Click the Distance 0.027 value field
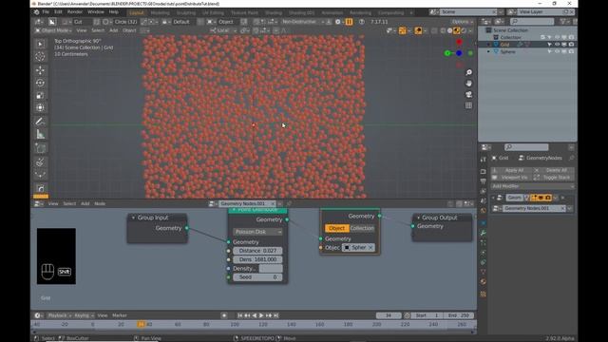The width and height of the screenshot is (608, 342). pyautogui.click(x=257, y=251)
